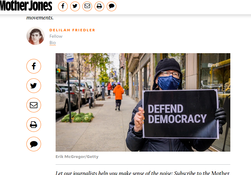Open comments via header speech bubble icon
The image size is (251, 175).
[x=112, y=6]
